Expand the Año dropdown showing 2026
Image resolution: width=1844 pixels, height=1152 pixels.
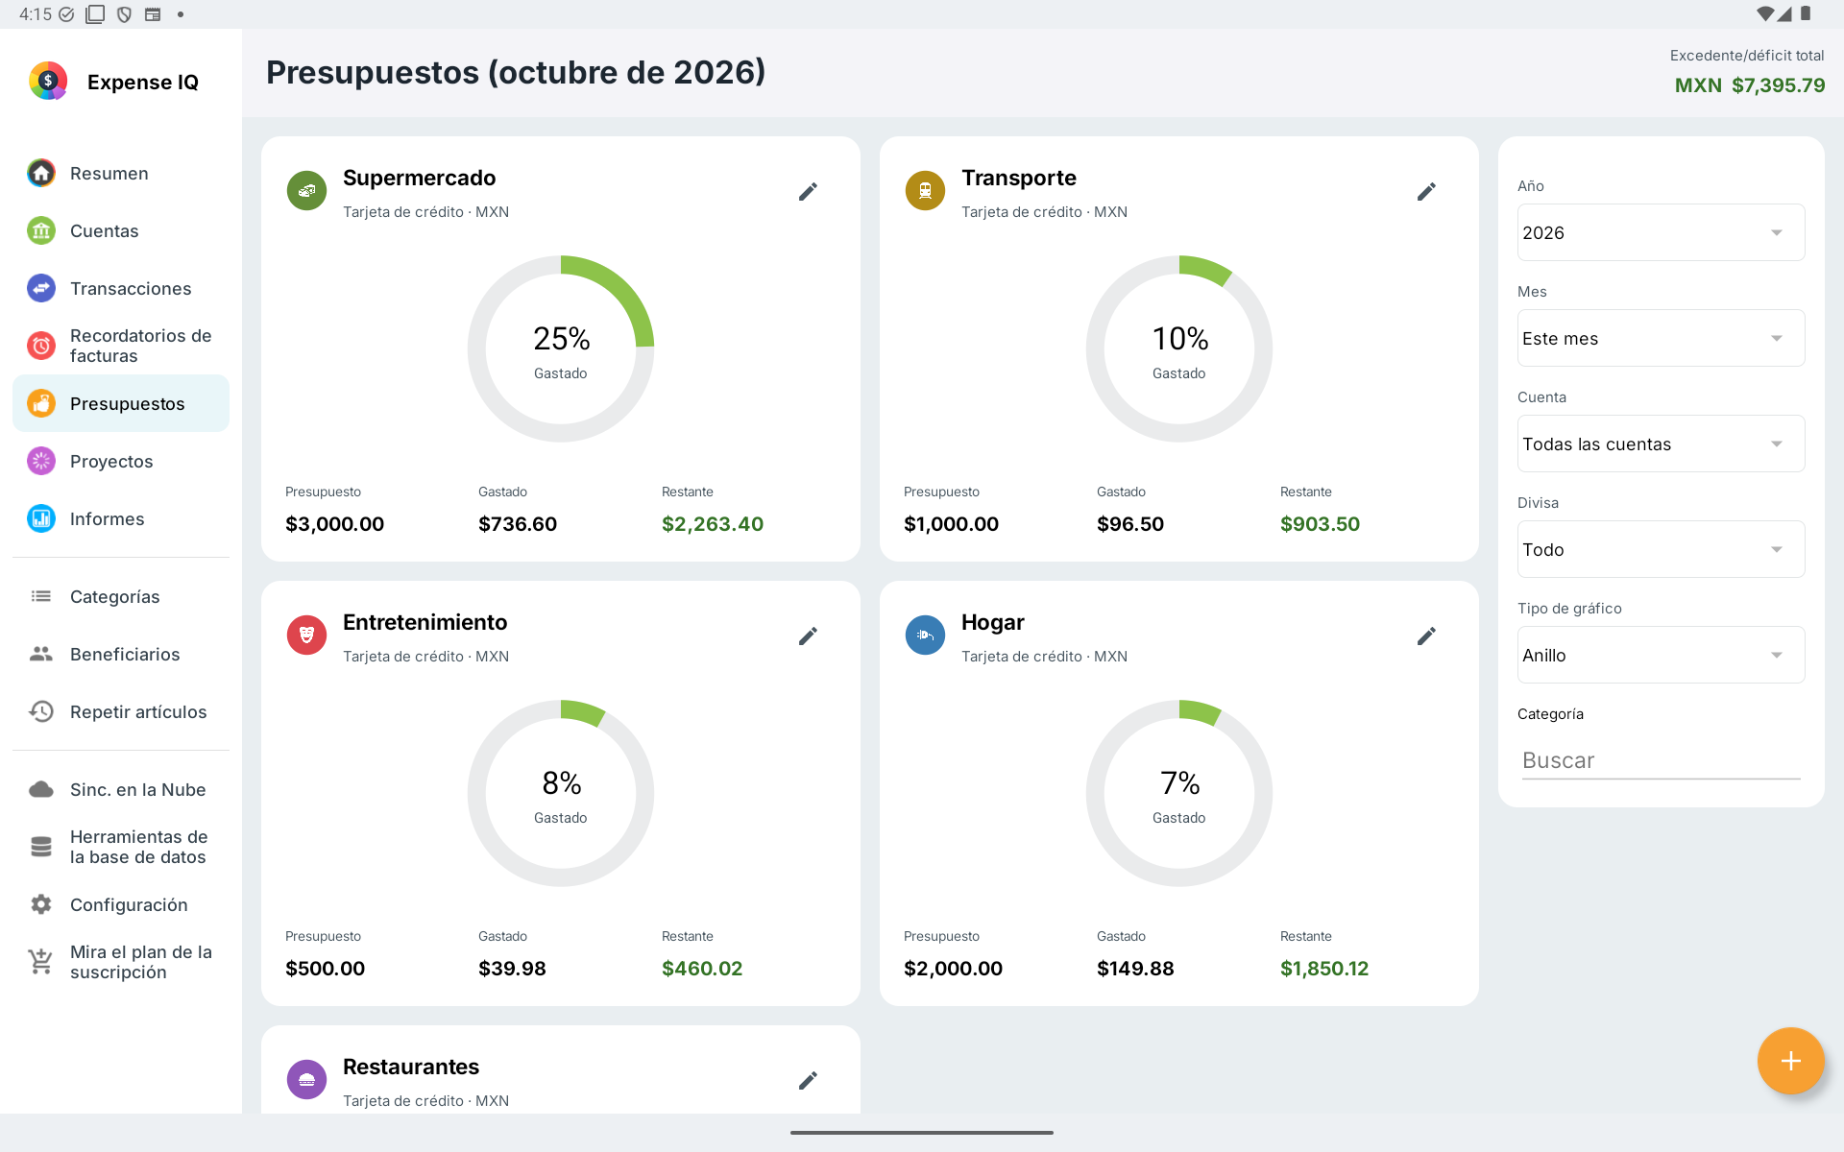pos(1661,232)
